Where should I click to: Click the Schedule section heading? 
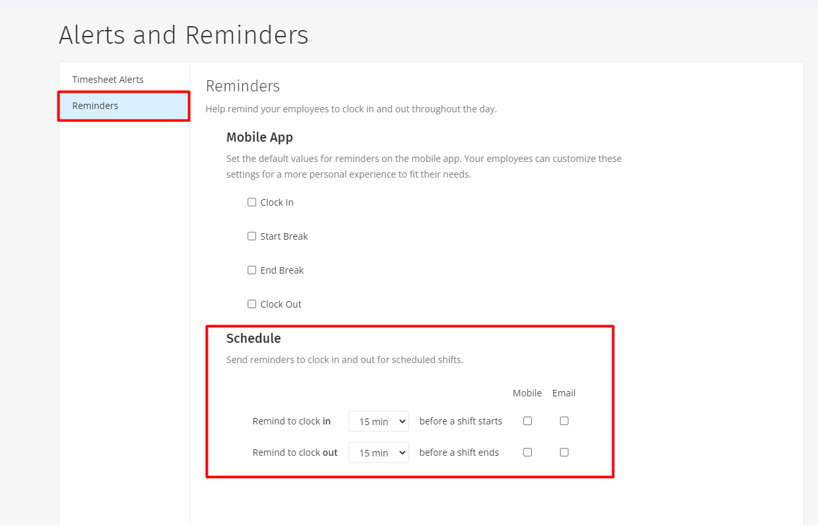click(x=254, y=338)
